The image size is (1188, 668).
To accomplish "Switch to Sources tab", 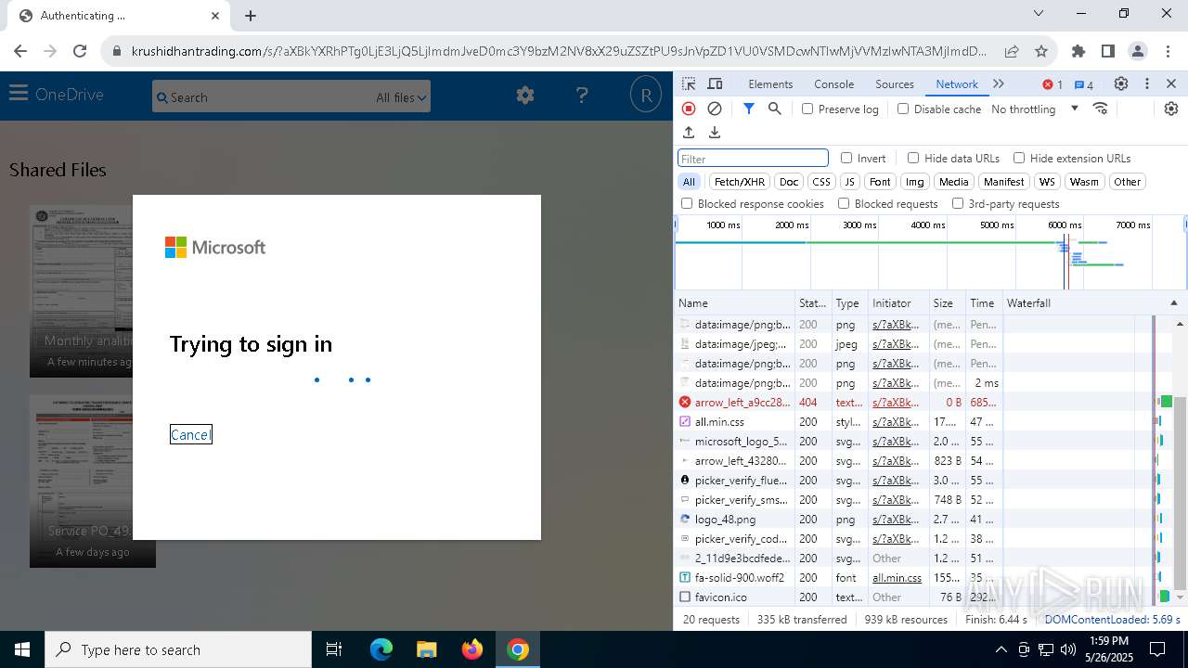I will coord(895,83).
